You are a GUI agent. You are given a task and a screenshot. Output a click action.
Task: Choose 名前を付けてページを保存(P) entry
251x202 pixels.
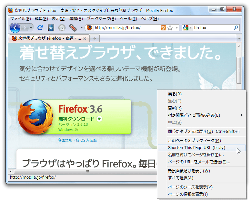pyautogui.click(x=202, y=155)
